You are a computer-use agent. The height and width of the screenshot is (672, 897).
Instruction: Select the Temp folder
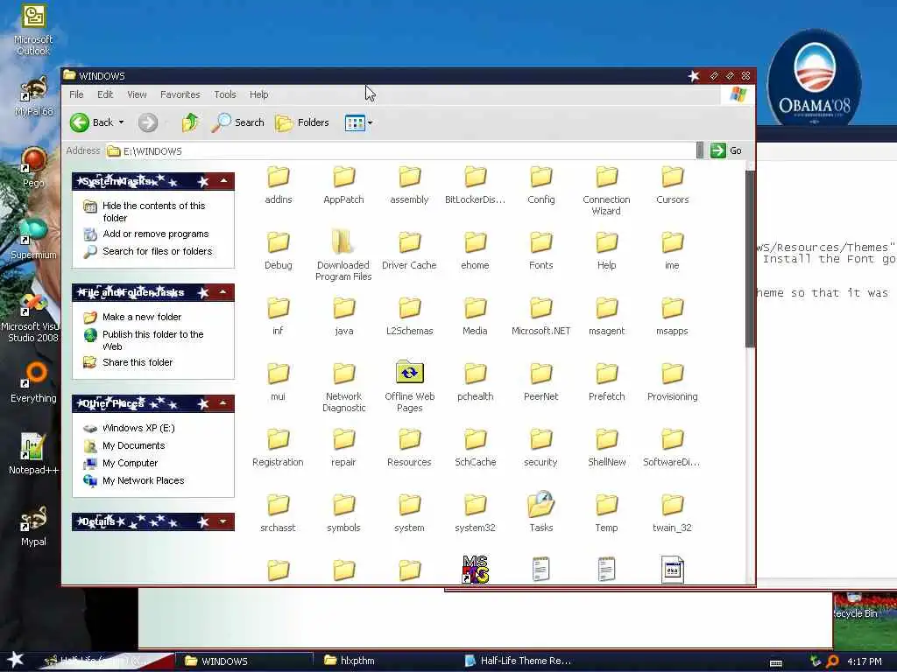(x=606, y=513)
